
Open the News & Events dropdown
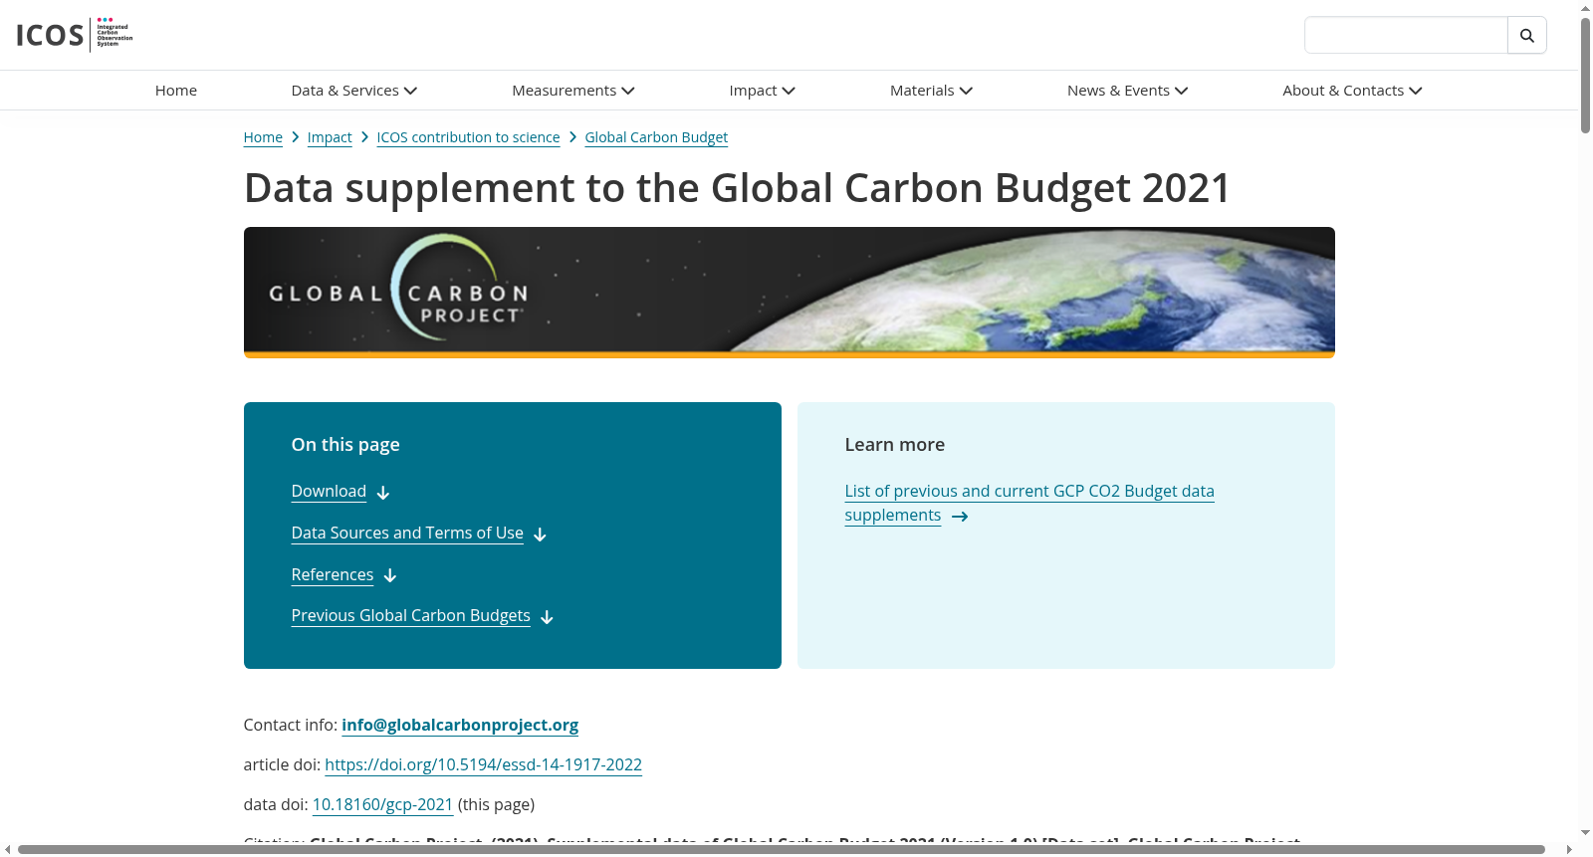click(x=1128, y=91)
